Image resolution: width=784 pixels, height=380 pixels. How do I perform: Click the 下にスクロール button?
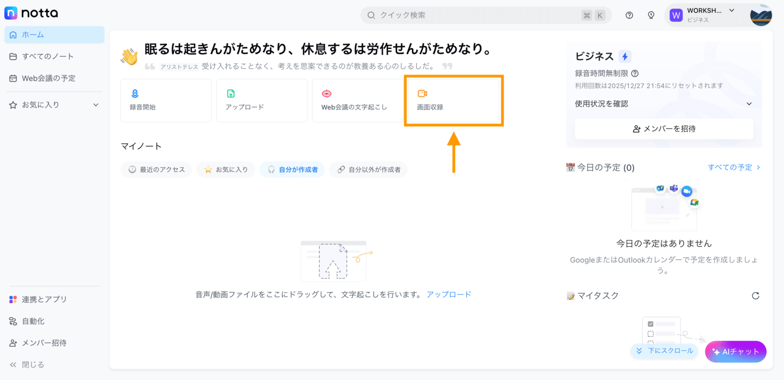click(664, 351)
